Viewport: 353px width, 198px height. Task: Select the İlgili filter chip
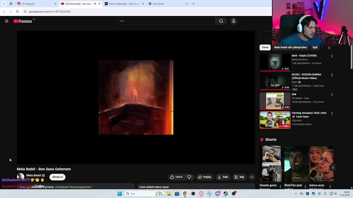315,47
